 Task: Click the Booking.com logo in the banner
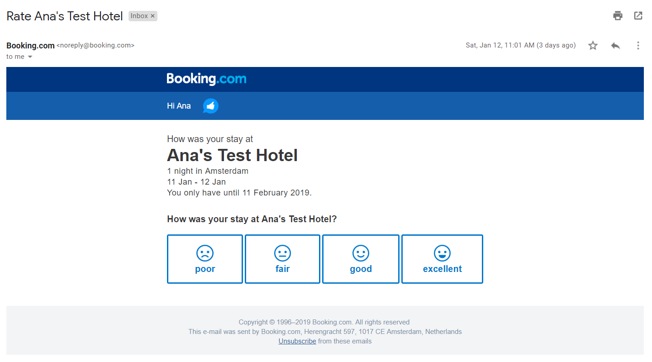pos(206,79)
